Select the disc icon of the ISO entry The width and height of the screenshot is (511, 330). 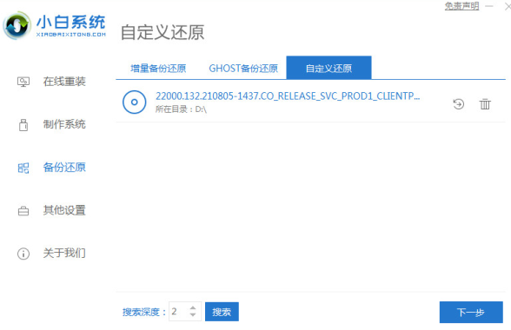[134, 102]
